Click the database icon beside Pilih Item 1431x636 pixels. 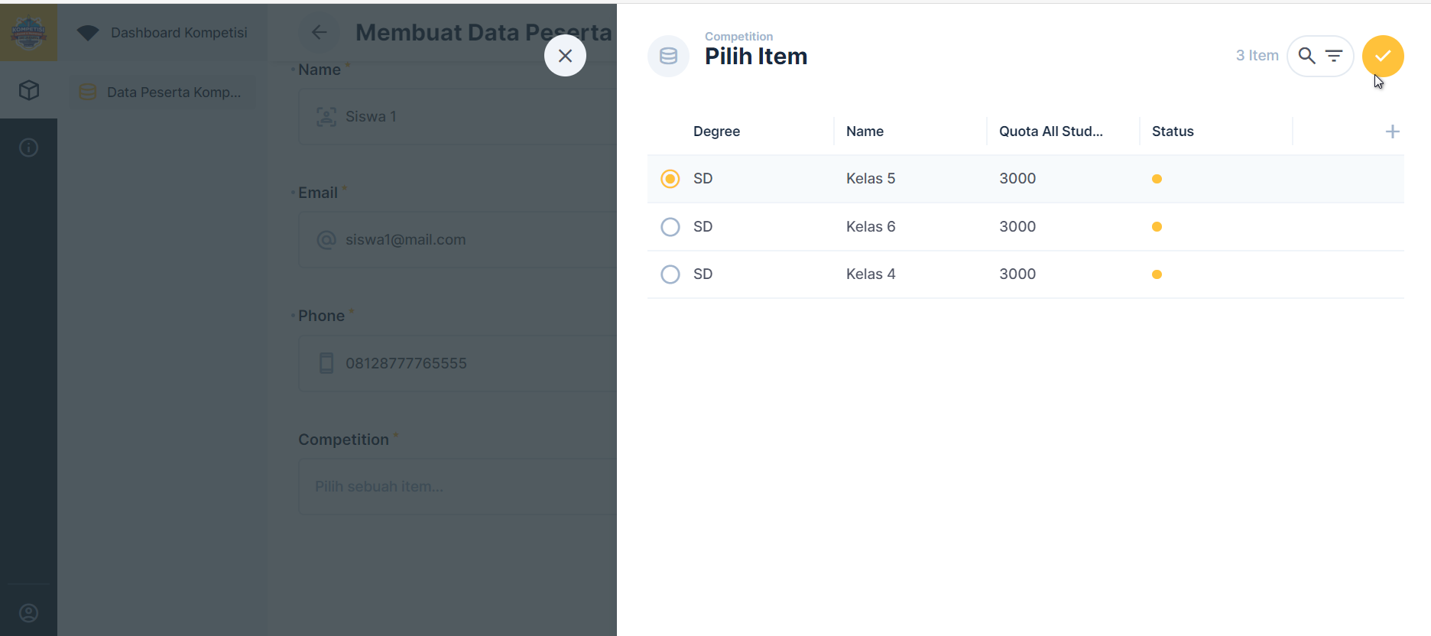(668, 56)
